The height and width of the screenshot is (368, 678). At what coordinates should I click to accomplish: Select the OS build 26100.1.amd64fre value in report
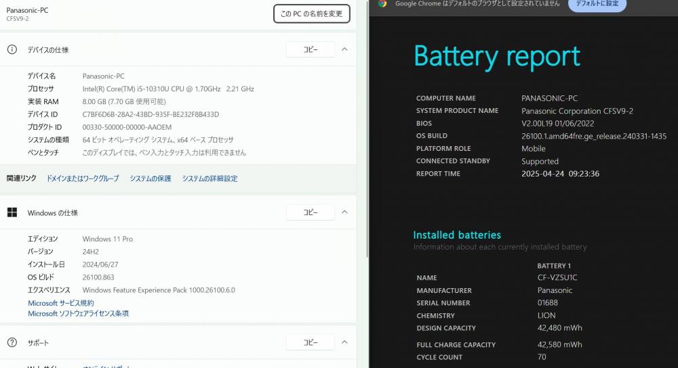(x=594, y=137)
